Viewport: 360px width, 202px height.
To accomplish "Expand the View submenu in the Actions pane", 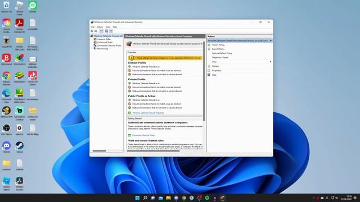I will (271, 62).
